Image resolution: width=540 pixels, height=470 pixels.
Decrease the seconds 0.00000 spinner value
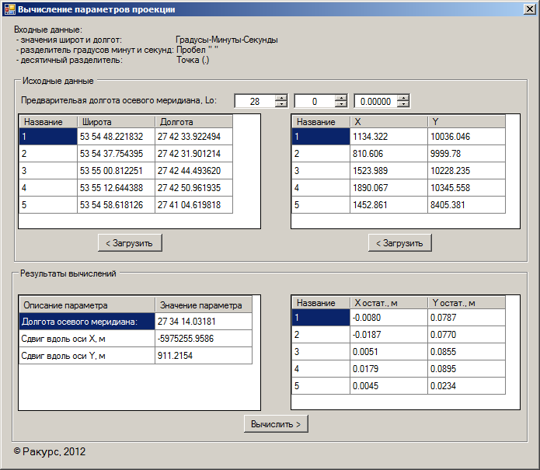(x=402, y=104)
